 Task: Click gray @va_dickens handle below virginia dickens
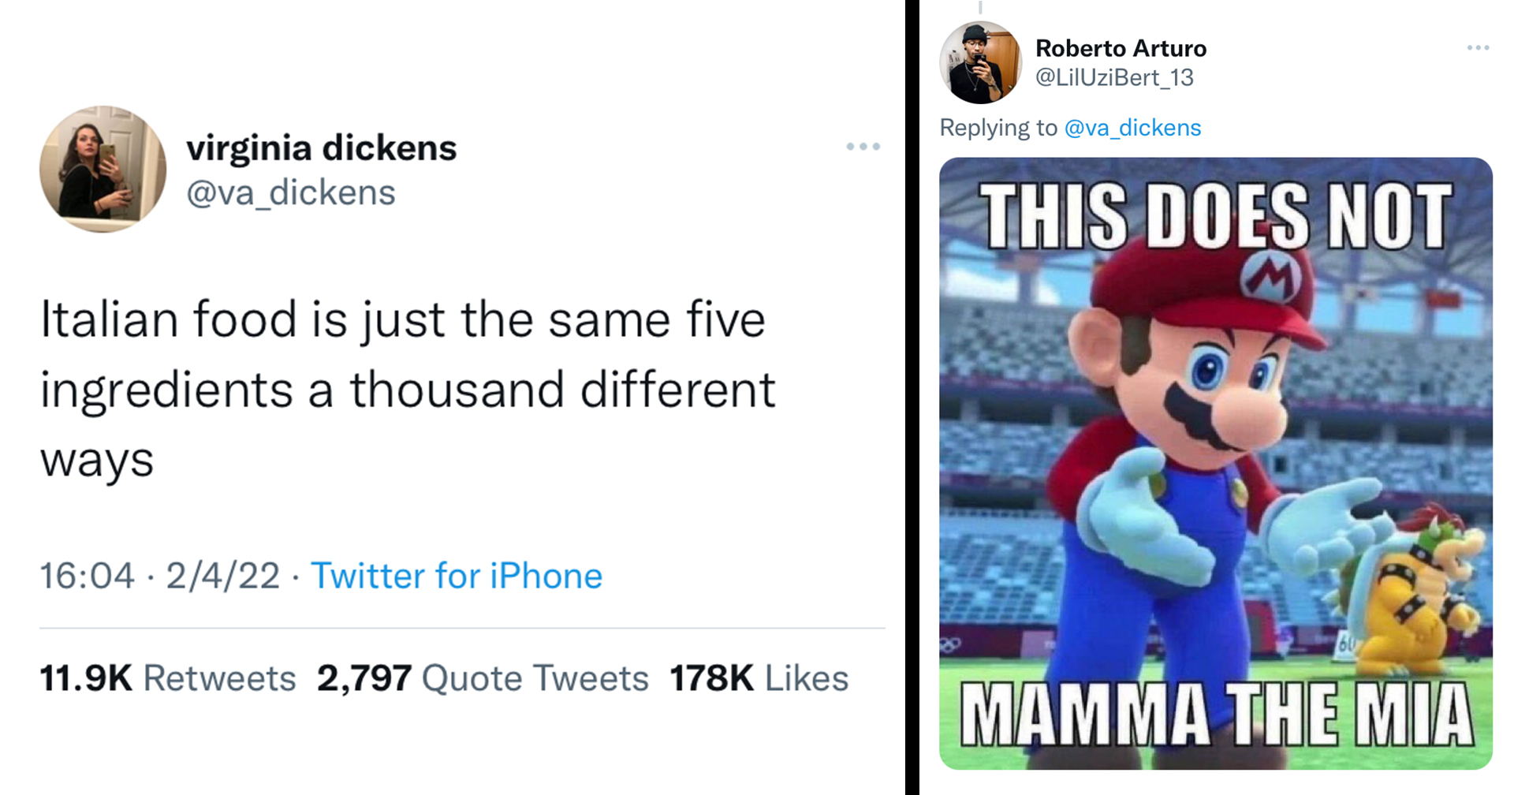pos(290,192)
